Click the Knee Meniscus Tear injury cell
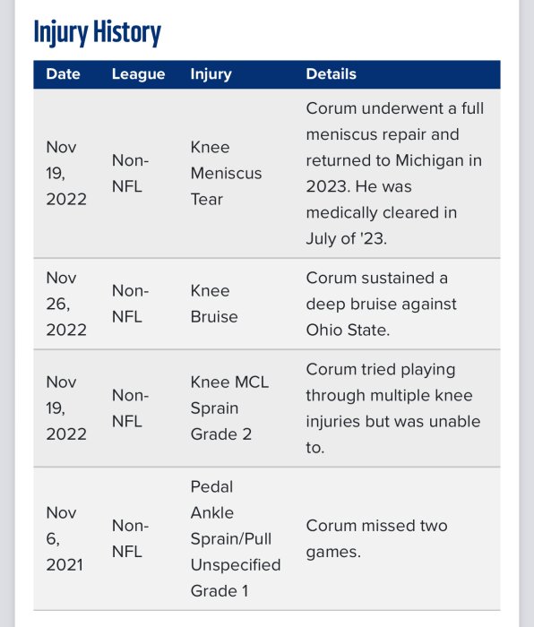 [226, 173]
